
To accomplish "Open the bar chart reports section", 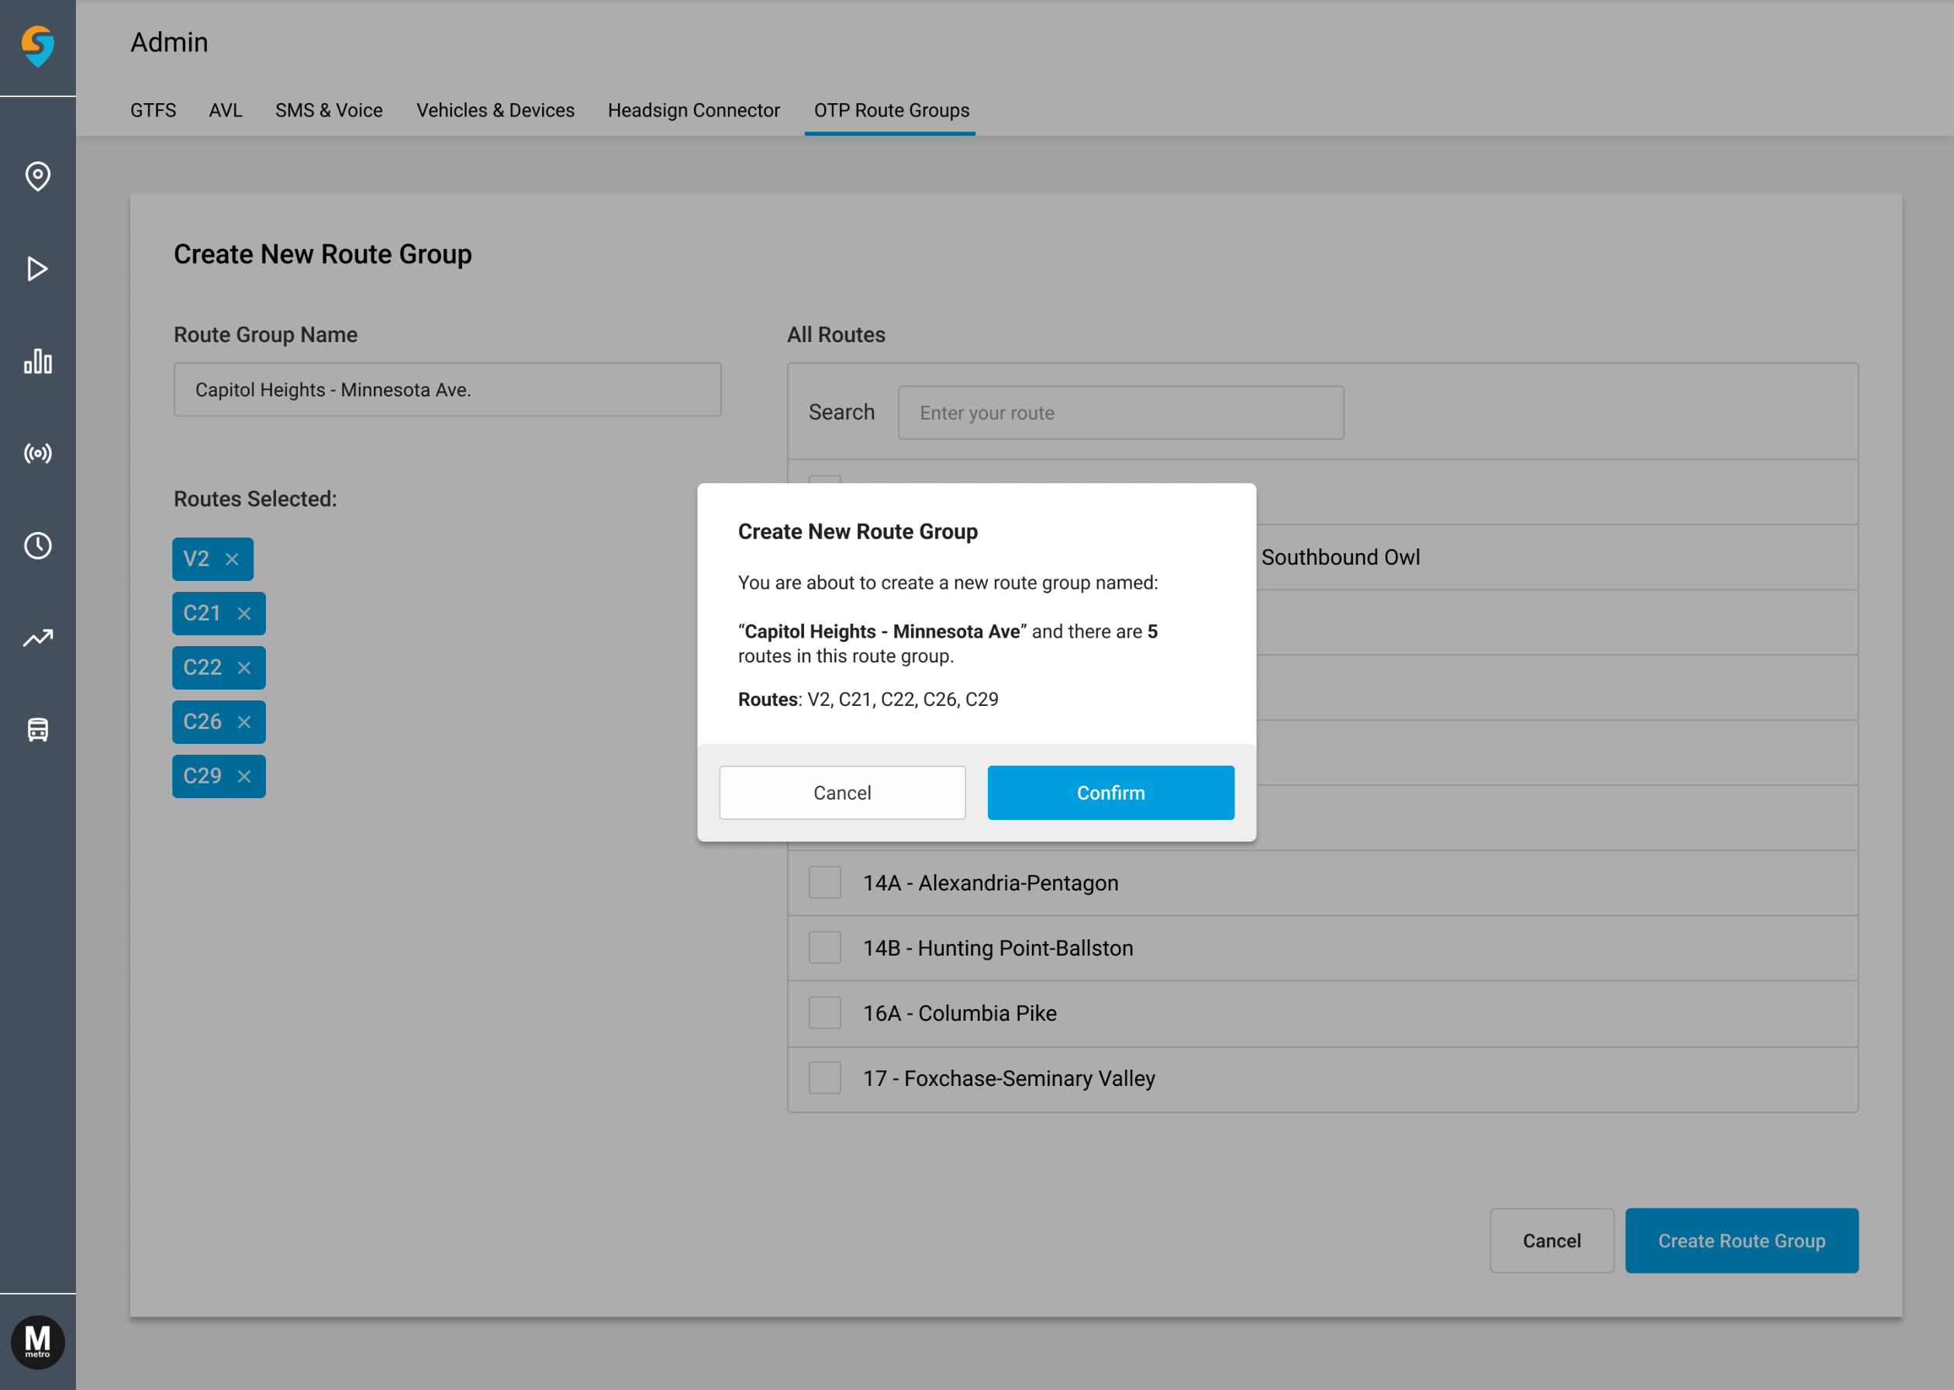I will [38, 361].
